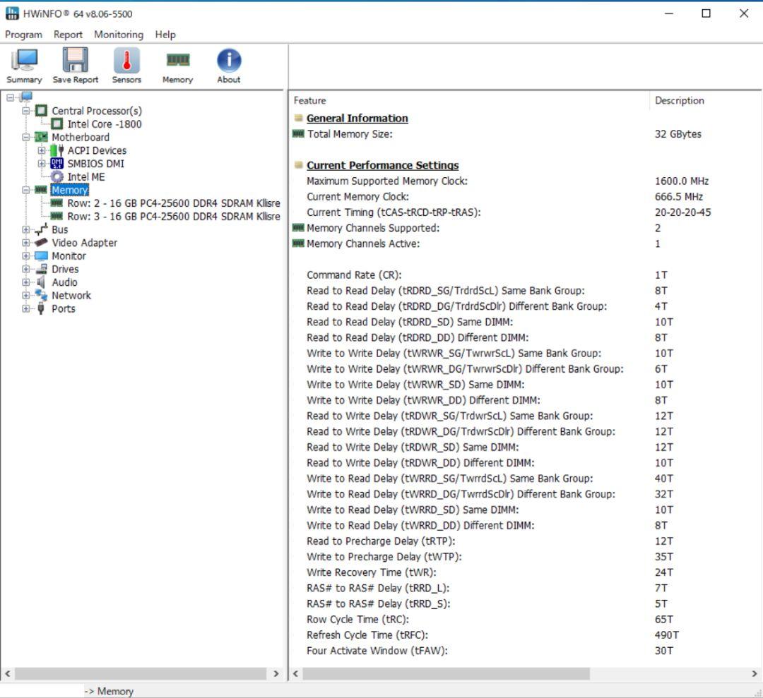Click the Audio speaker icon
The image size is (763, 698).
[x=42, y=282]
